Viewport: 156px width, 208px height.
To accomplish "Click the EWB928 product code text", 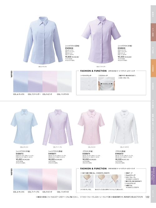I will (69, 48).
